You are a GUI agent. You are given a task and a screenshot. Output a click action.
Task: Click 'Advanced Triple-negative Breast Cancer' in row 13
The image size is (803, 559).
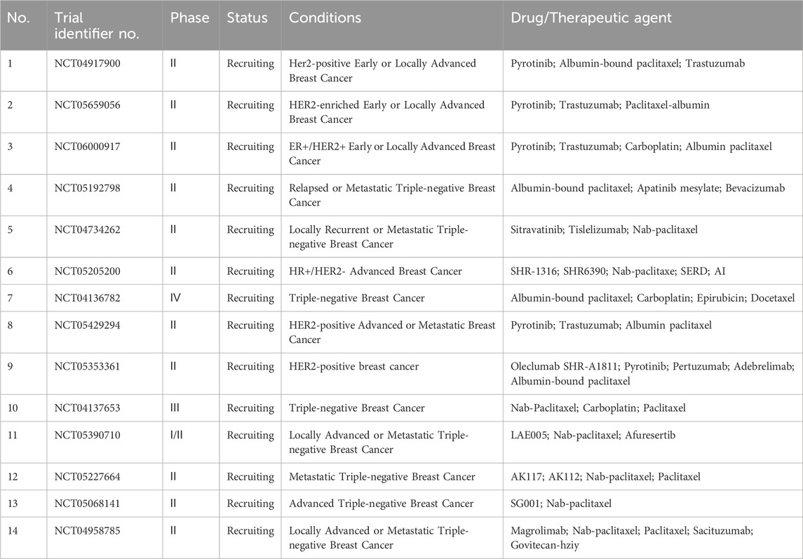point(382,504)
